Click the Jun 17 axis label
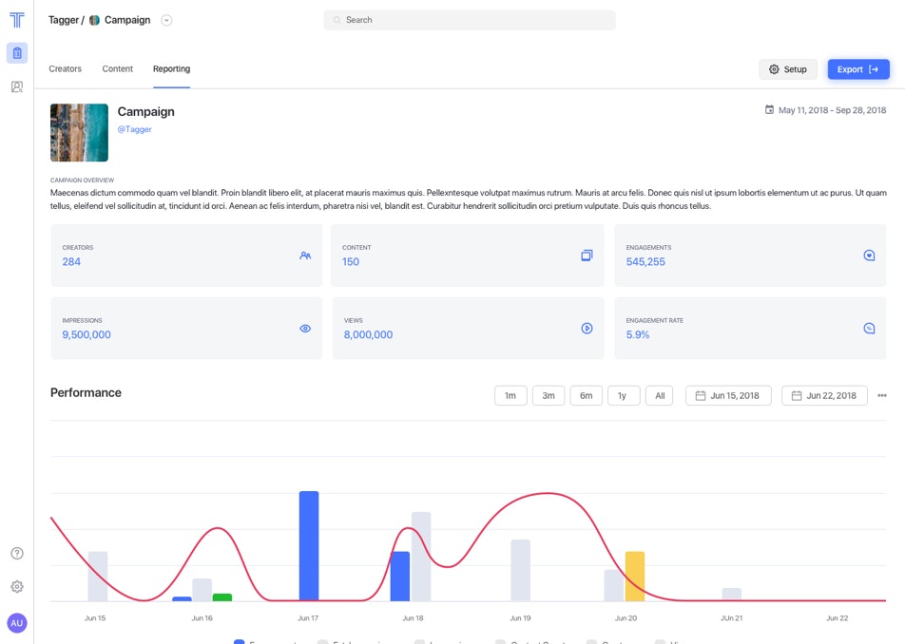 click(308, 618)
